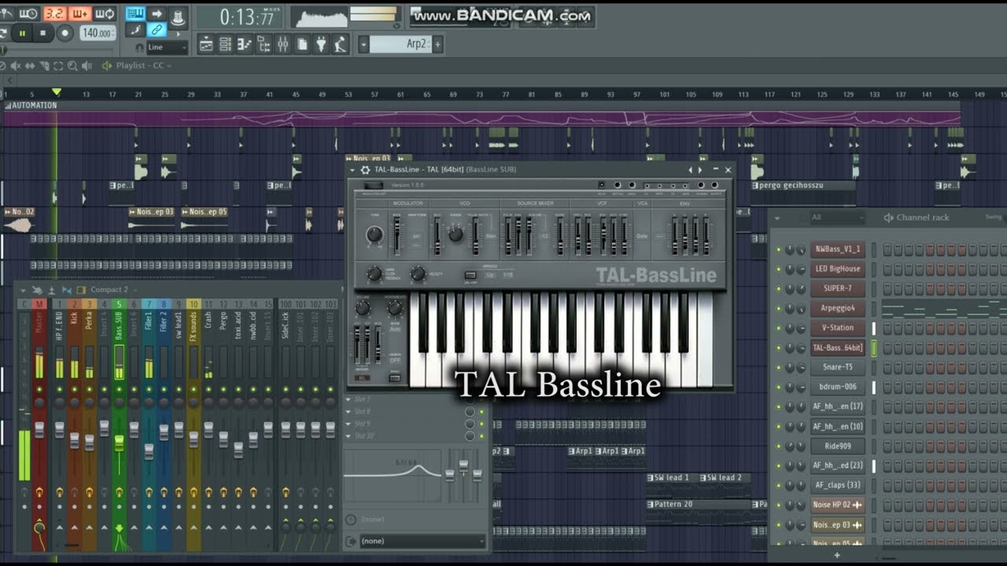Click the Arp2 pattern name field
Viewport: 1007px width, 566px height.
point(400,45)
